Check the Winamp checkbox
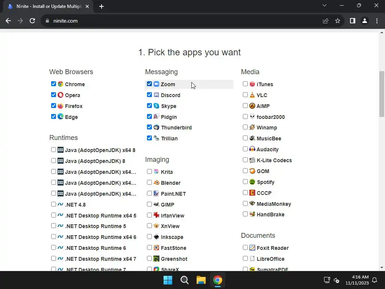The image size is (385, 289). (245, 127)
